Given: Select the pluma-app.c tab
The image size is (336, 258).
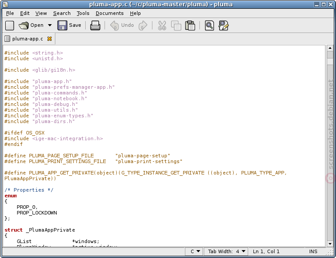Looking at the screenshot, I should click(29, 39).
